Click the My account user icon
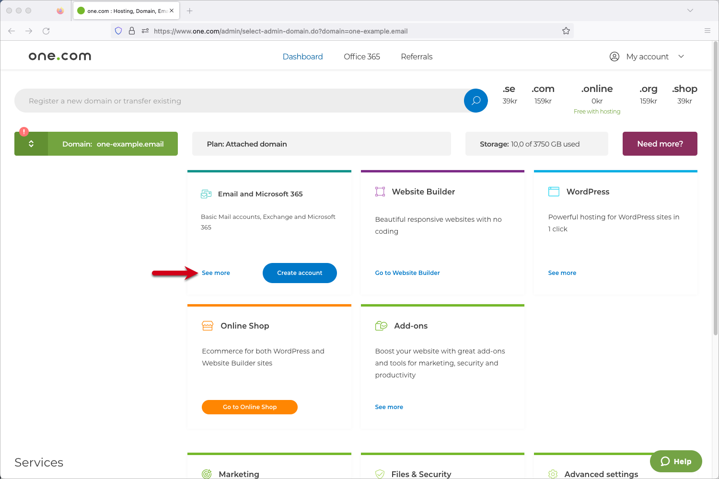The image size is (719, 479). pyautogui.click(x=615, y=57)
